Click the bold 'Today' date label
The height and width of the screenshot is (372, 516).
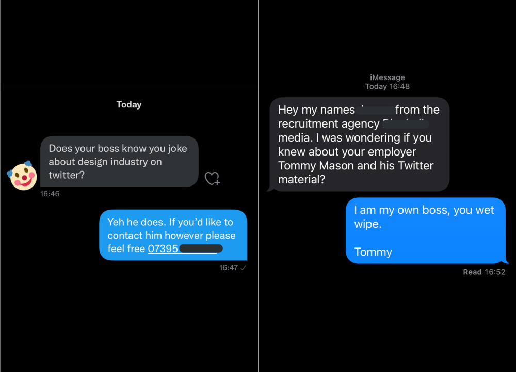[x=129, y=105]
